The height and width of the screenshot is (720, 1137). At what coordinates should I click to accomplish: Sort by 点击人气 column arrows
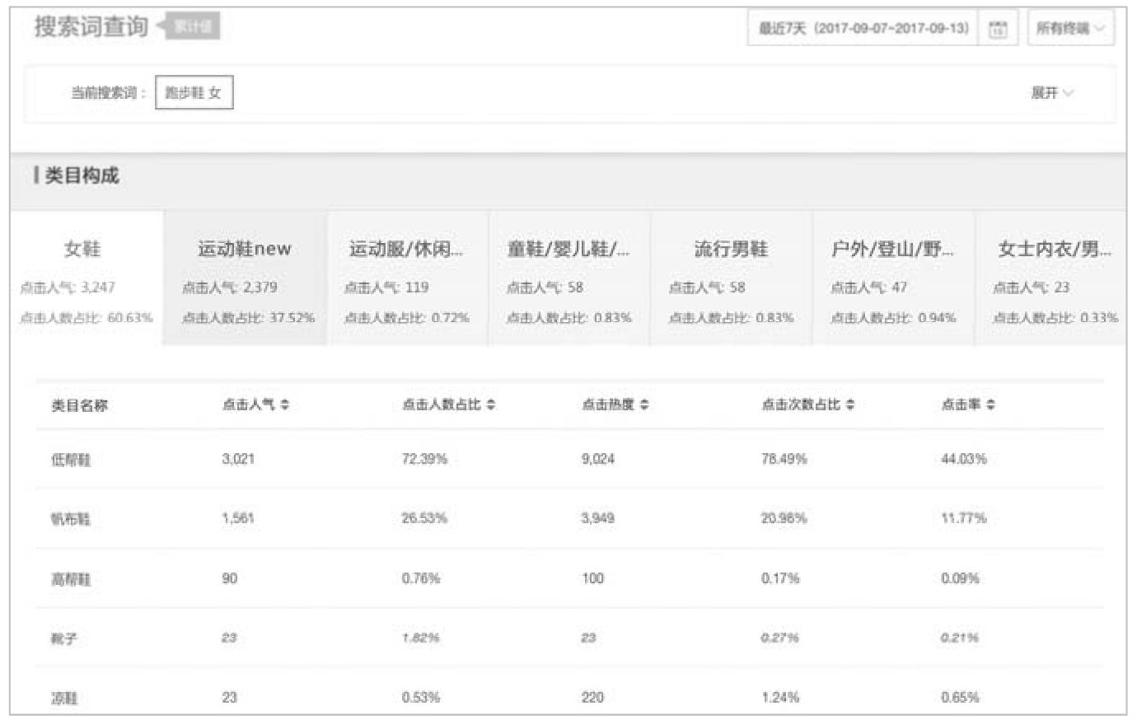(x=284, y=404)
